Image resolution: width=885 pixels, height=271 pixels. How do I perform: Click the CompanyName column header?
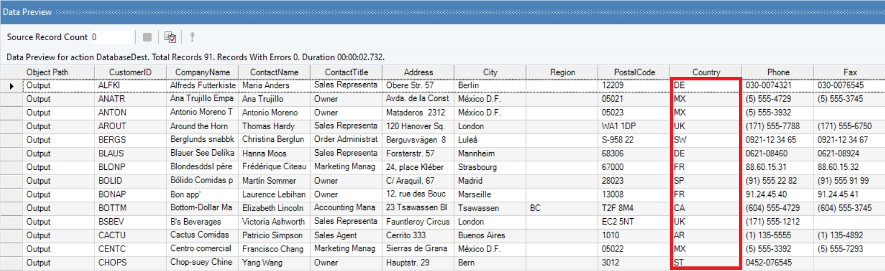click(x=203, y=72)
